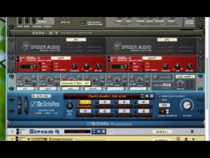Click the Pan knob on DDL-1 RIGHT
The height and width of the screenshot is (158, 210).
pos(178,66)
